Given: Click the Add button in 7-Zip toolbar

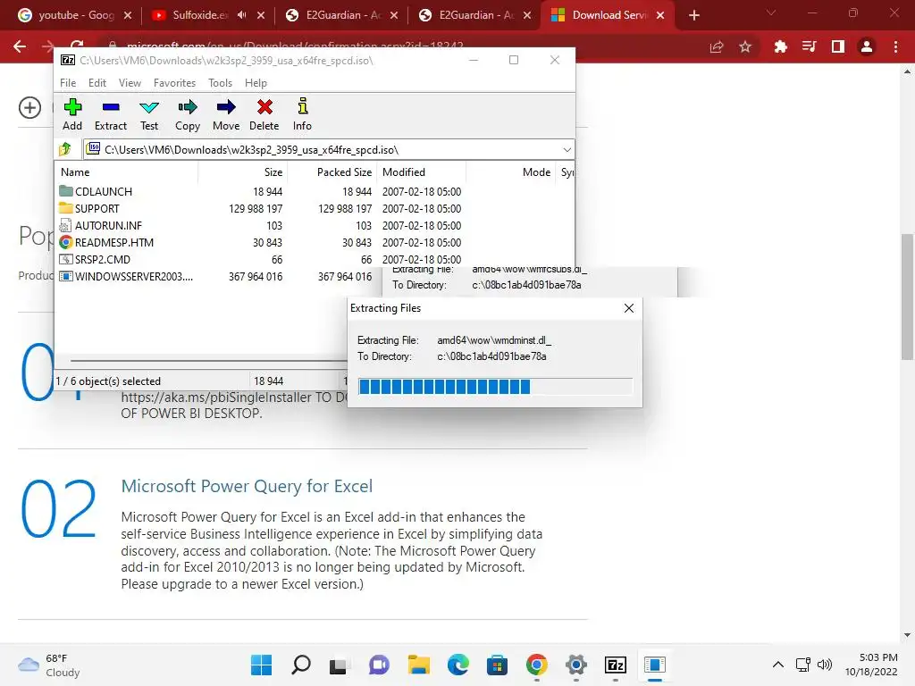Looking at the screenshot, I should [x=72, y=114].
